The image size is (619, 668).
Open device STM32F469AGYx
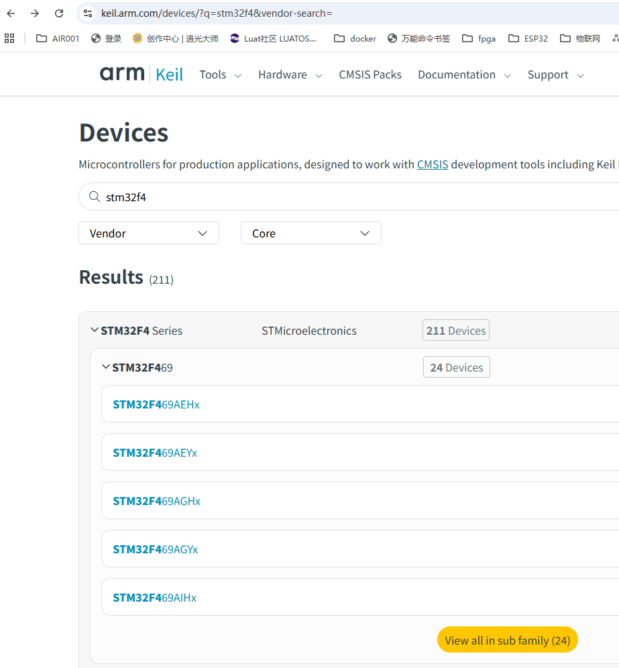pos(155,549)
